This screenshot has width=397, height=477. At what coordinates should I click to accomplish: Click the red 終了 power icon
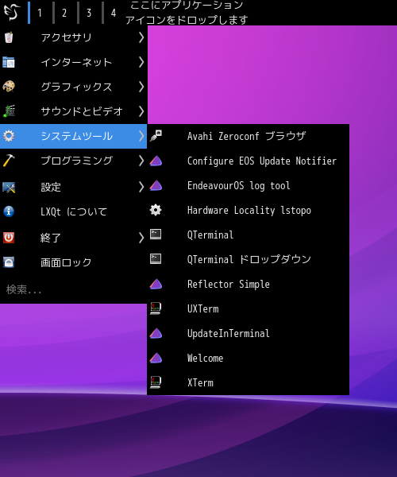click(x=9, y=238)
